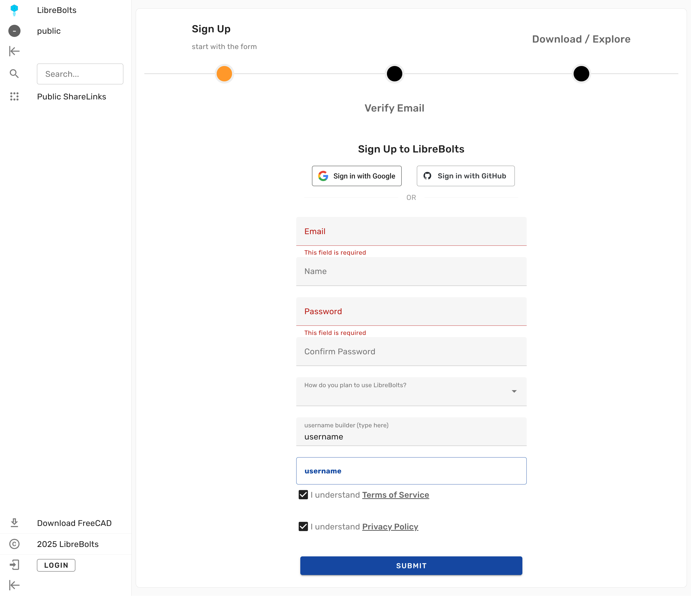
Task: Click the GitHub icon on the GitHub button
Action: (x=428, y=176)
